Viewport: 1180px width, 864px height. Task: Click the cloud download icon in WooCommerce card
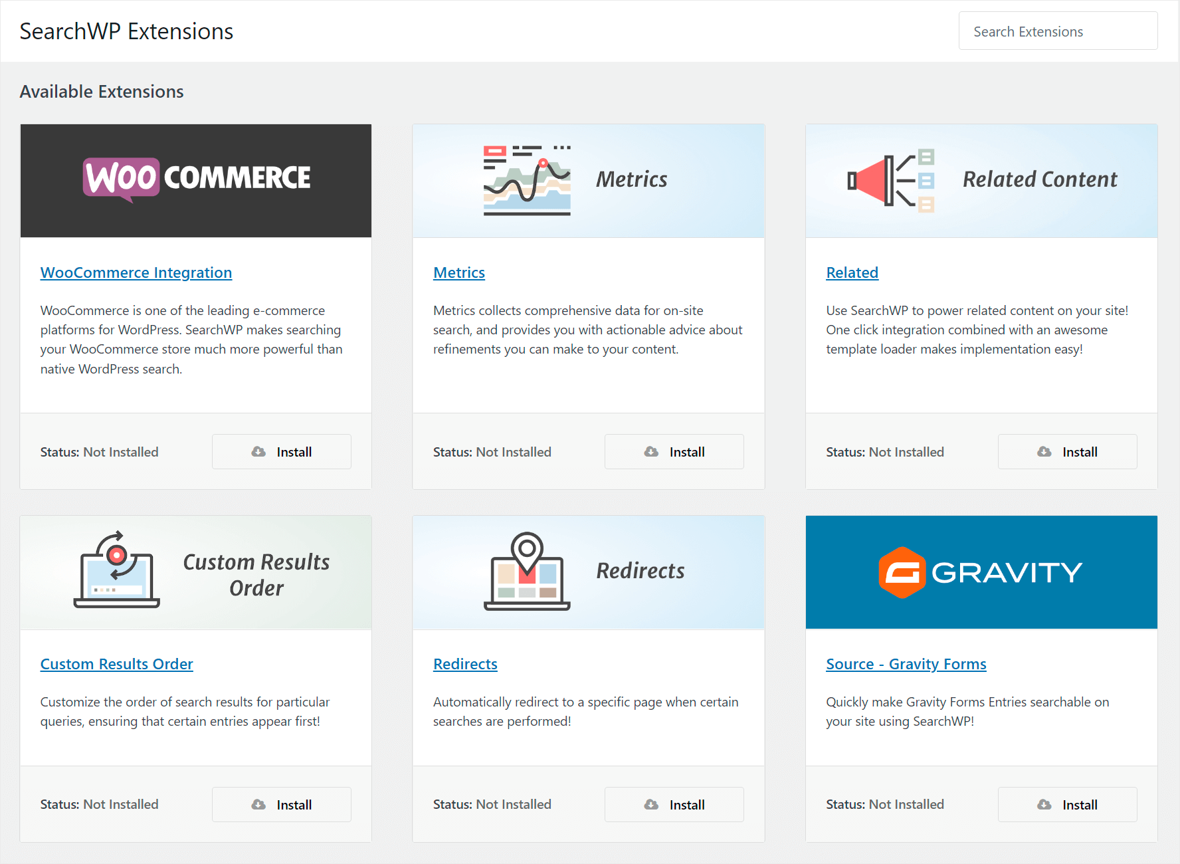coord(258,452)
